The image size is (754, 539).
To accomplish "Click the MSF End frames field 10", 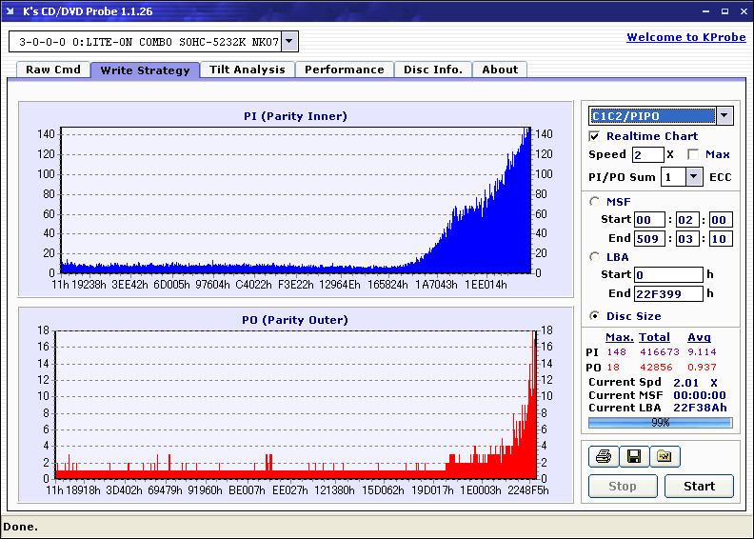I will click(721, 238).
